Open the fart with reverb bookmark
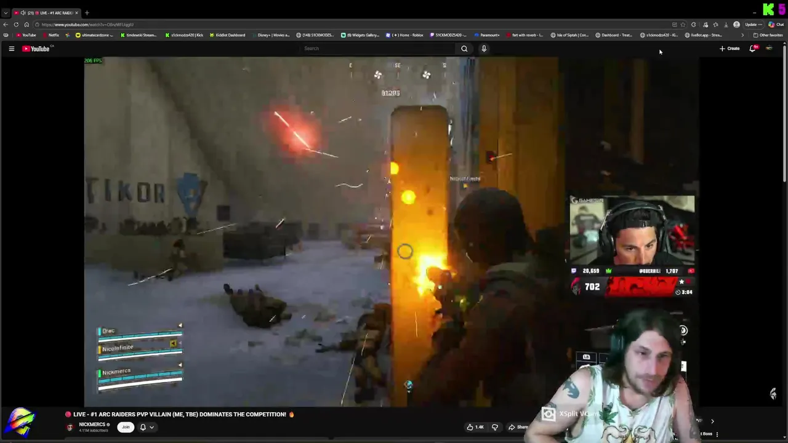 (x=525, y=35)
